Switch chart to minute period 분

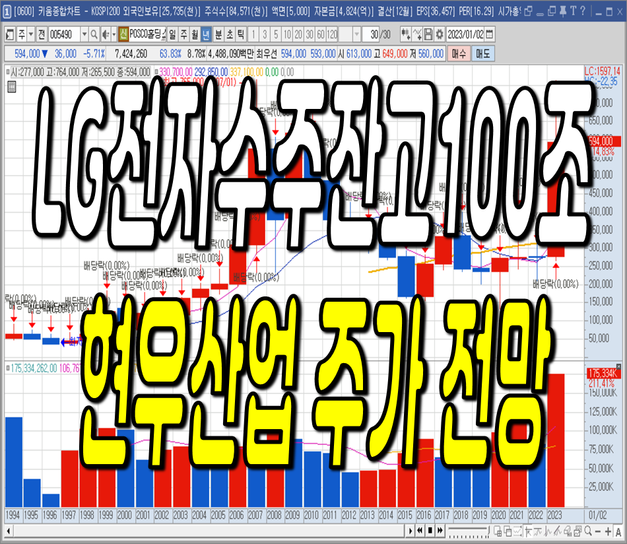click(x=218, y=34)
